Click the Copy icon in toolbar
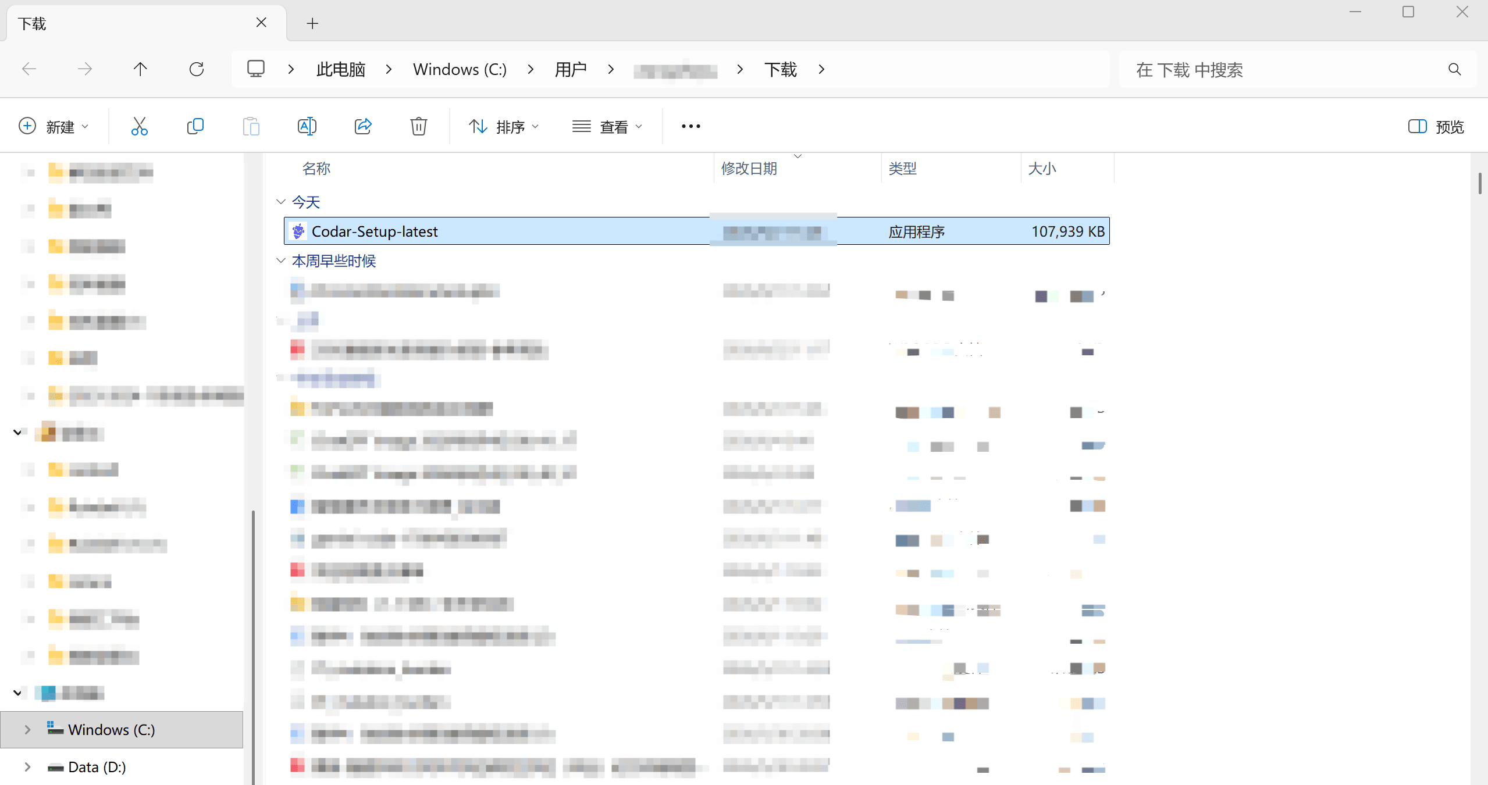The image size is (1488, 785). (x=195, y=126)
